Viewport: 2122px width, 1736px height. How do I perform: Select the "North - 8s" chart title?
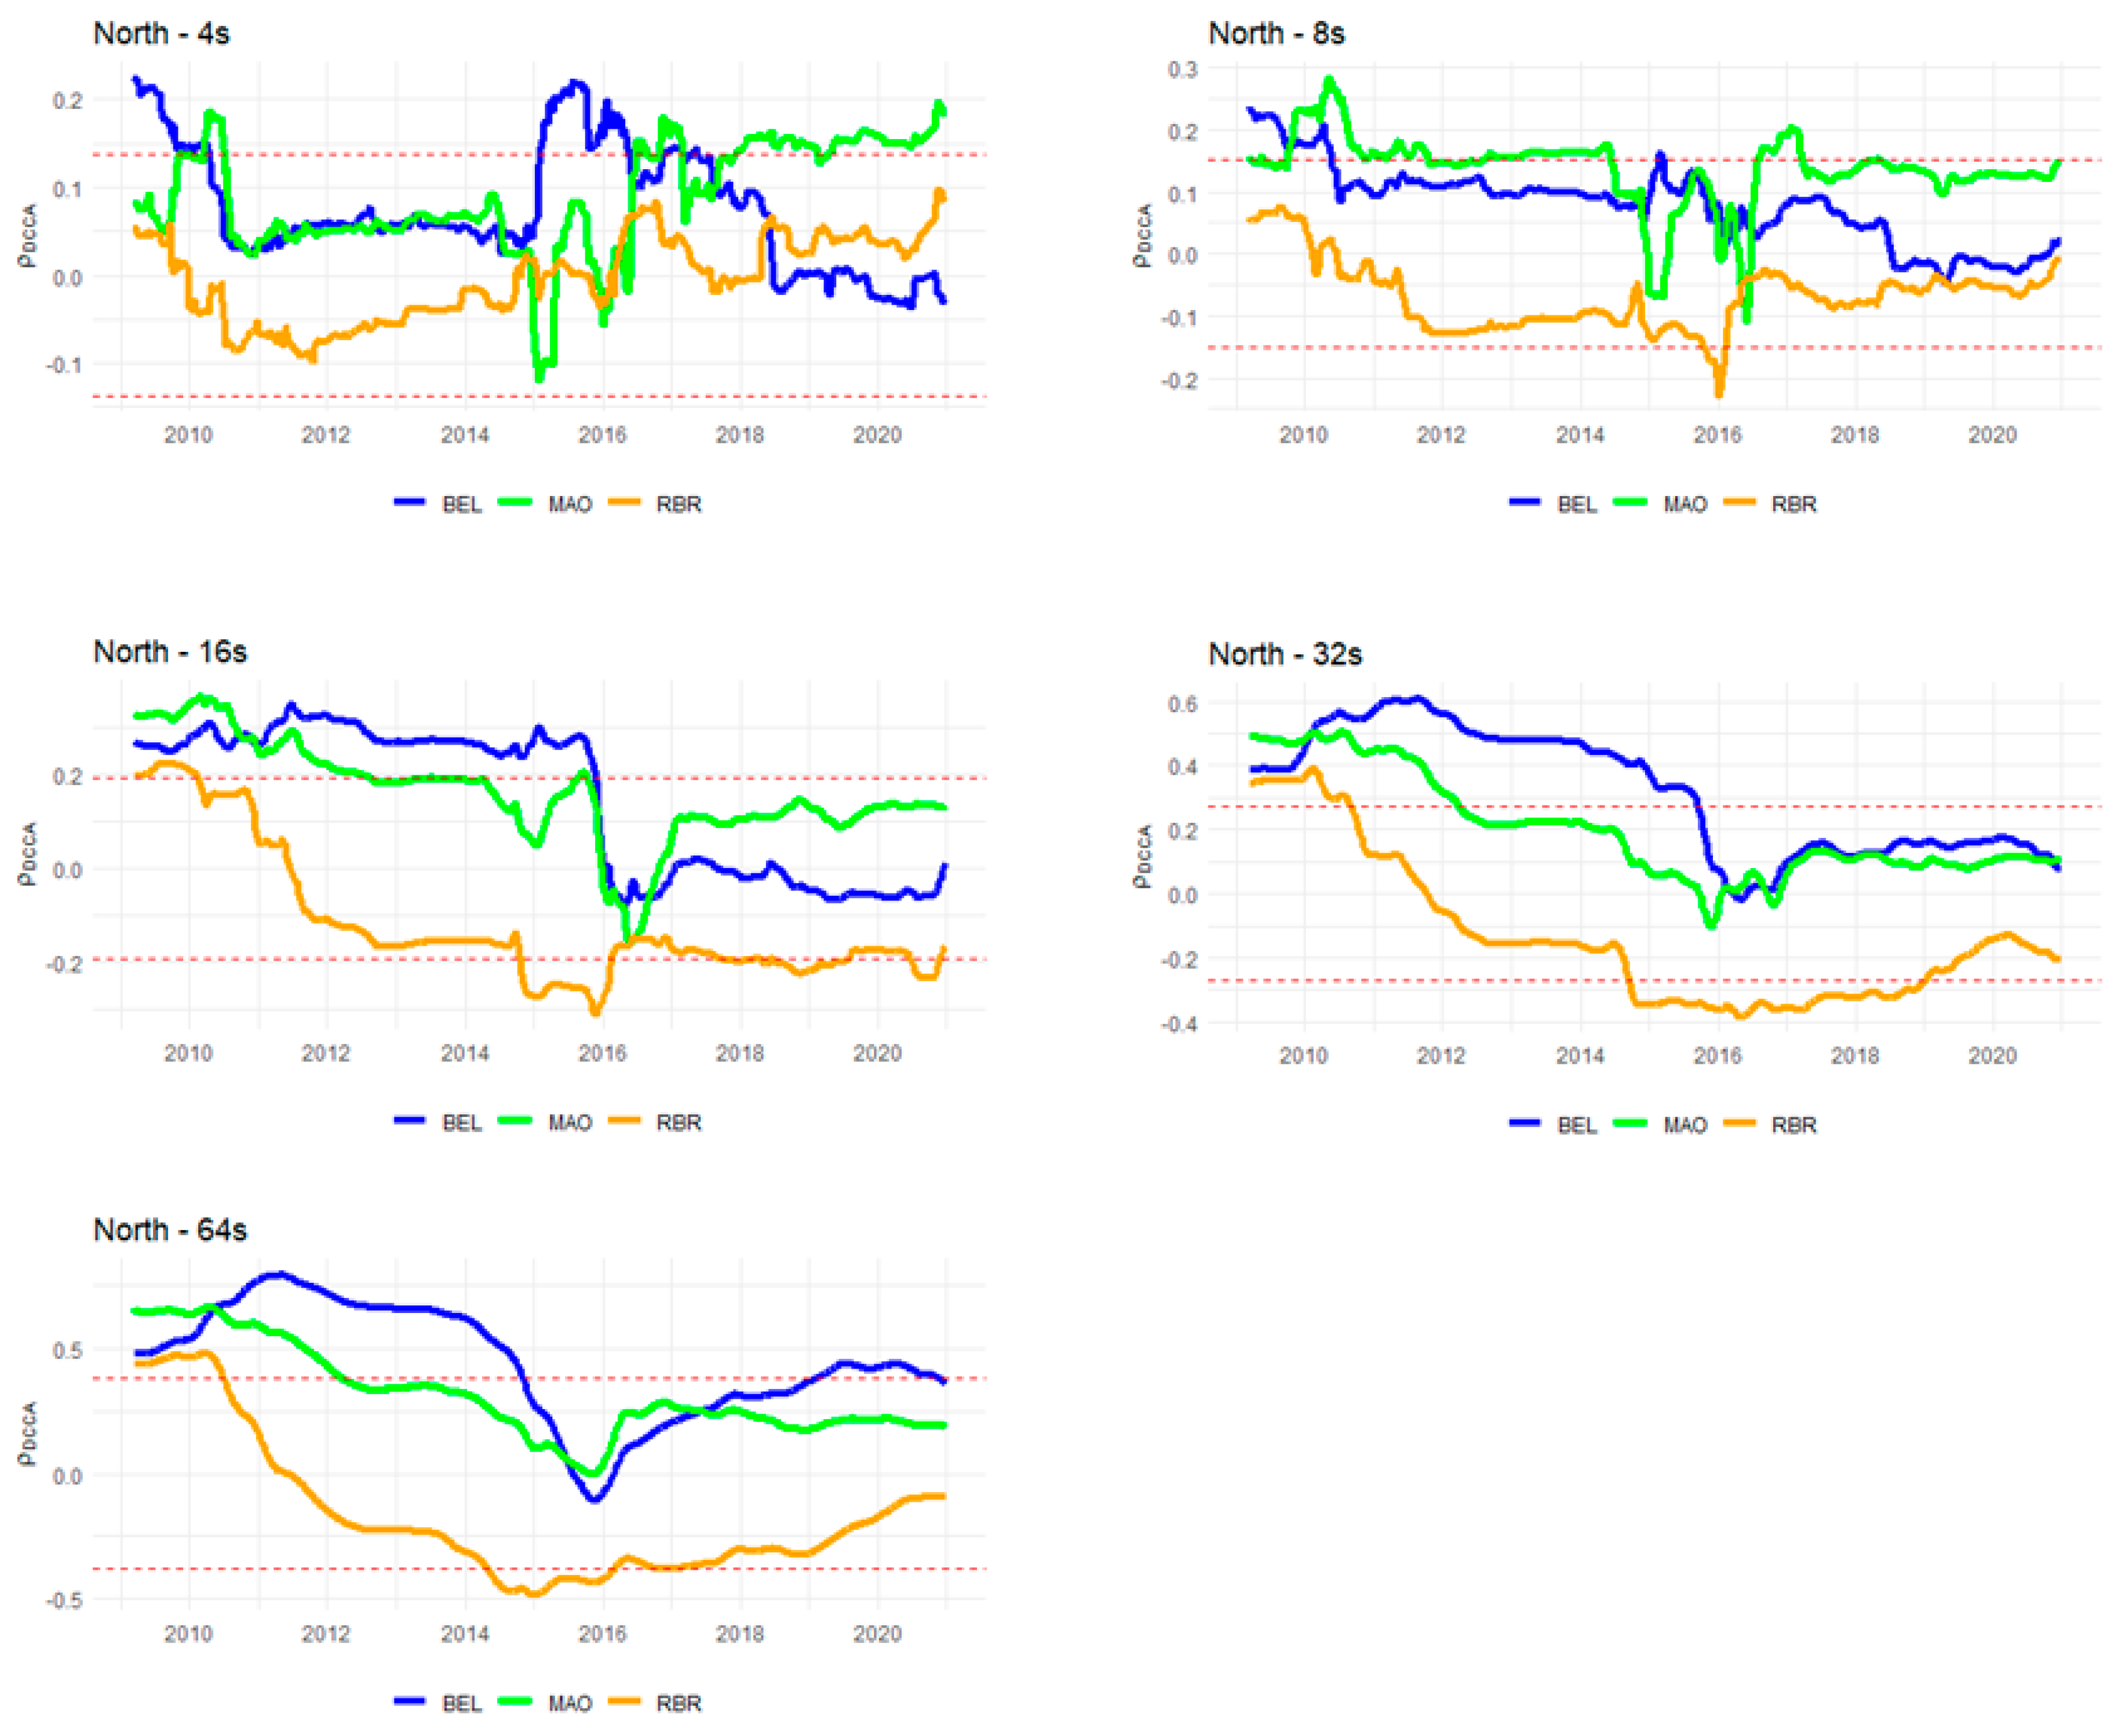pos(1276,34)
